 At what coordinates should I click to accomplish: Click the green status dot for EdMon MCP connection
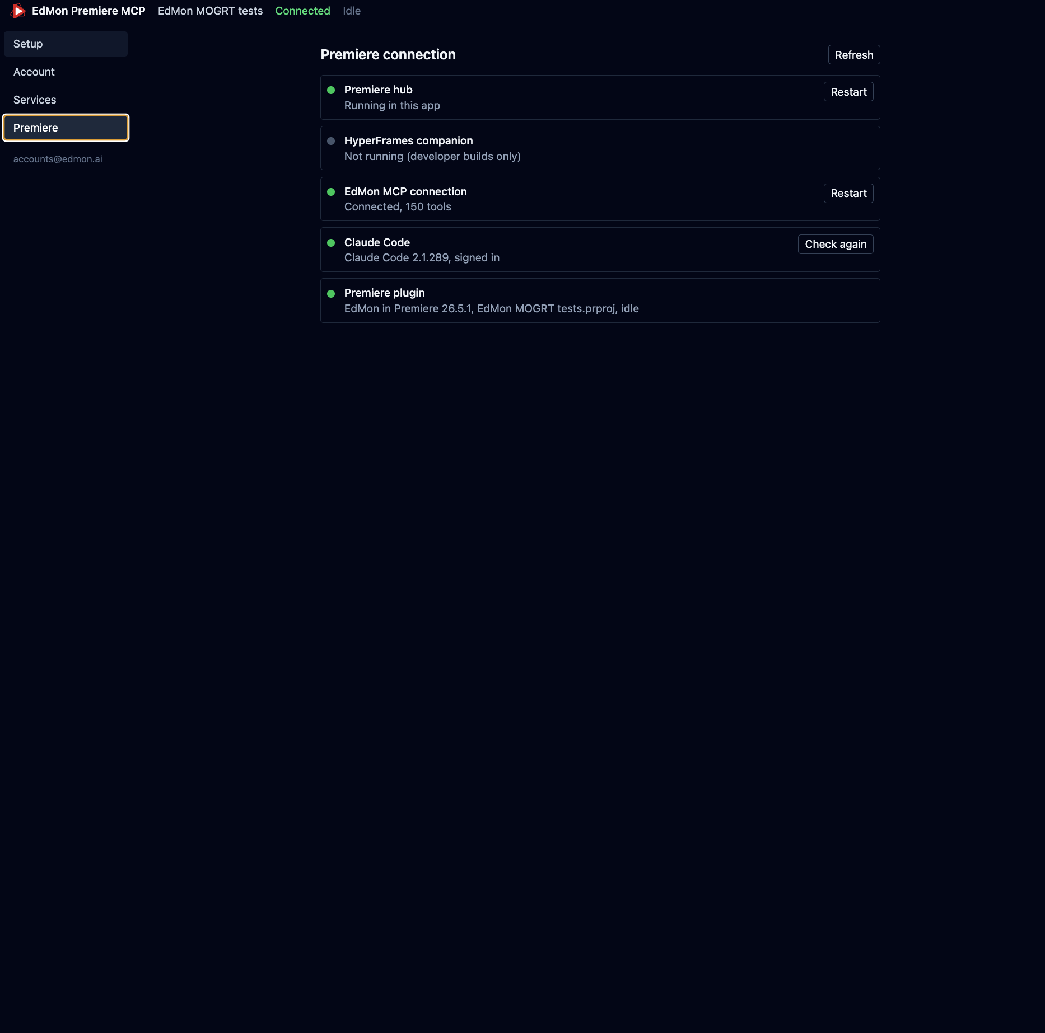click(x=331, y=192)
